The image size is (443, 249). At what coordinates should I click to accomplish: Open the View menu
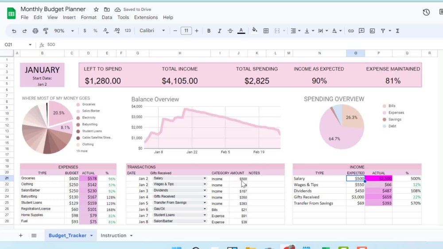tap(53, 18)
